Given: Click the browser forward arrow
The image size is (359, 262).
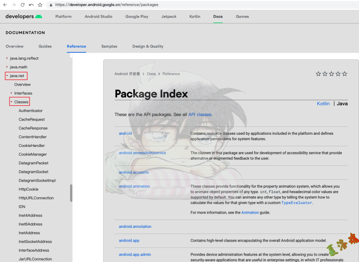Looking at the screenshot, I should 14,5.
